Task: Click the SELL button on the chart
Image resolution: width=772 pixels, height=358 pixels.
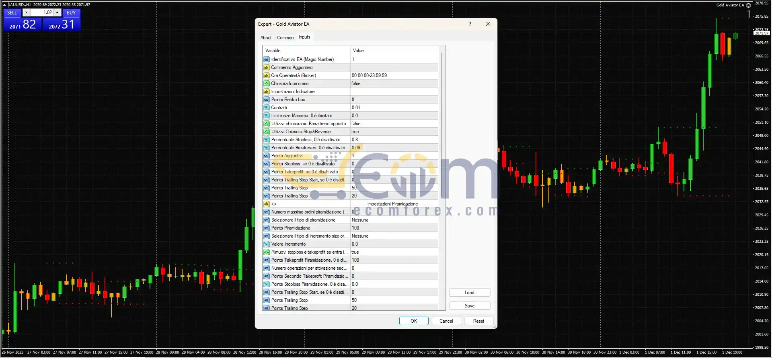Action: pyautogui.click(x=12, y=13)
